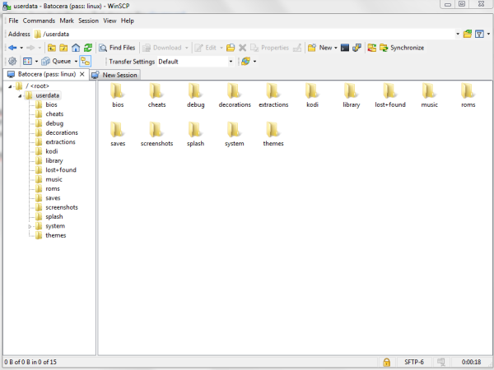
Task: Click the New button
Action: click(319, 48)
